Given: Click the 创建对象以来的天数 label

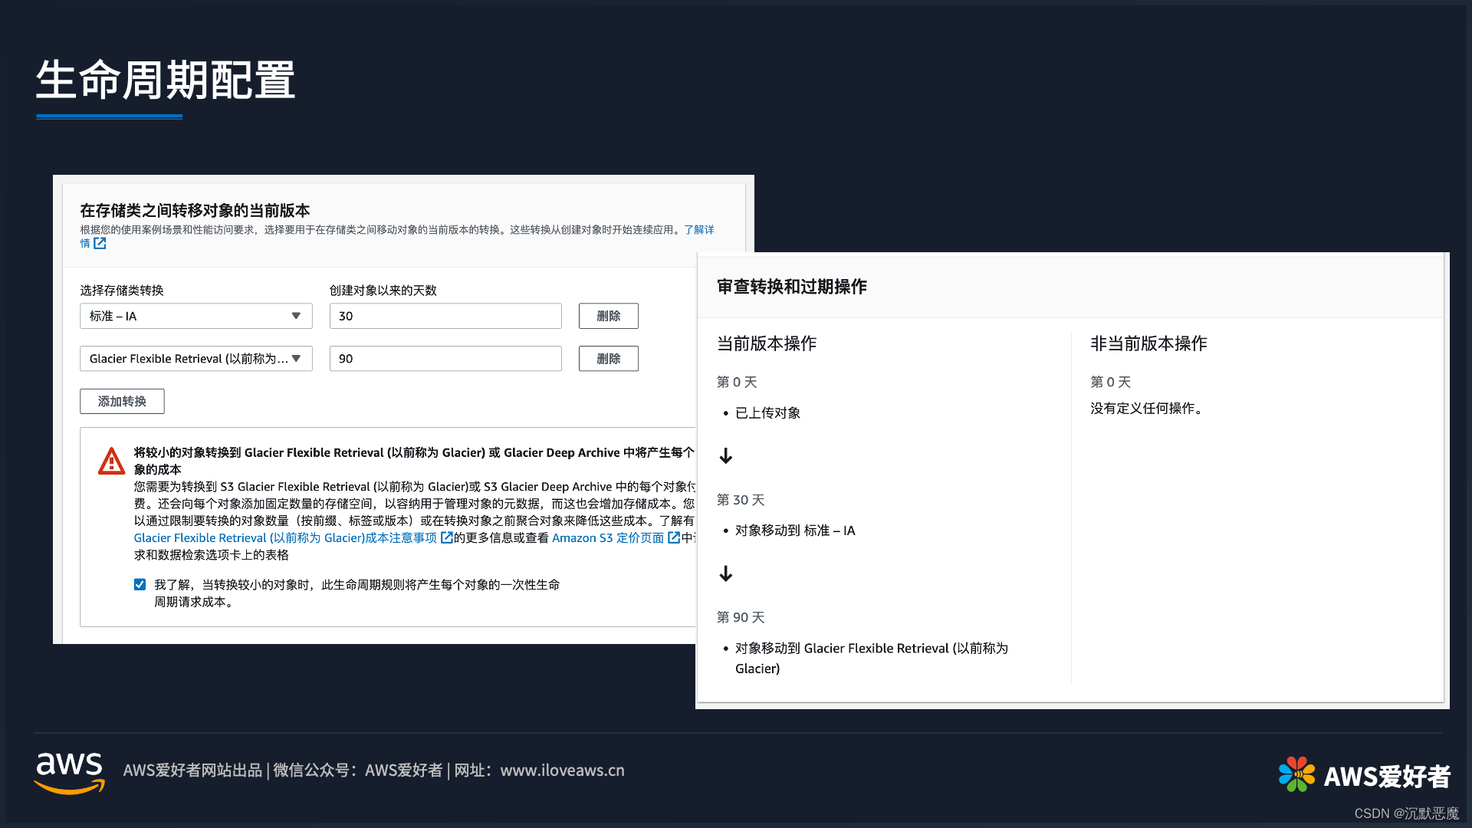Looking at the screenshot, I should click(383, 290).
